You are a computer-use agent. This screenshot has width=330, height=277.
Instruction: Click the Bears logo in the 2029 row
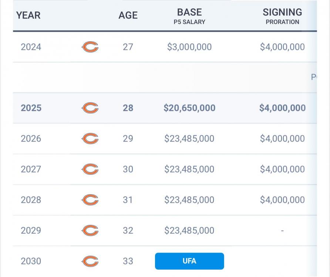(90, 231)
